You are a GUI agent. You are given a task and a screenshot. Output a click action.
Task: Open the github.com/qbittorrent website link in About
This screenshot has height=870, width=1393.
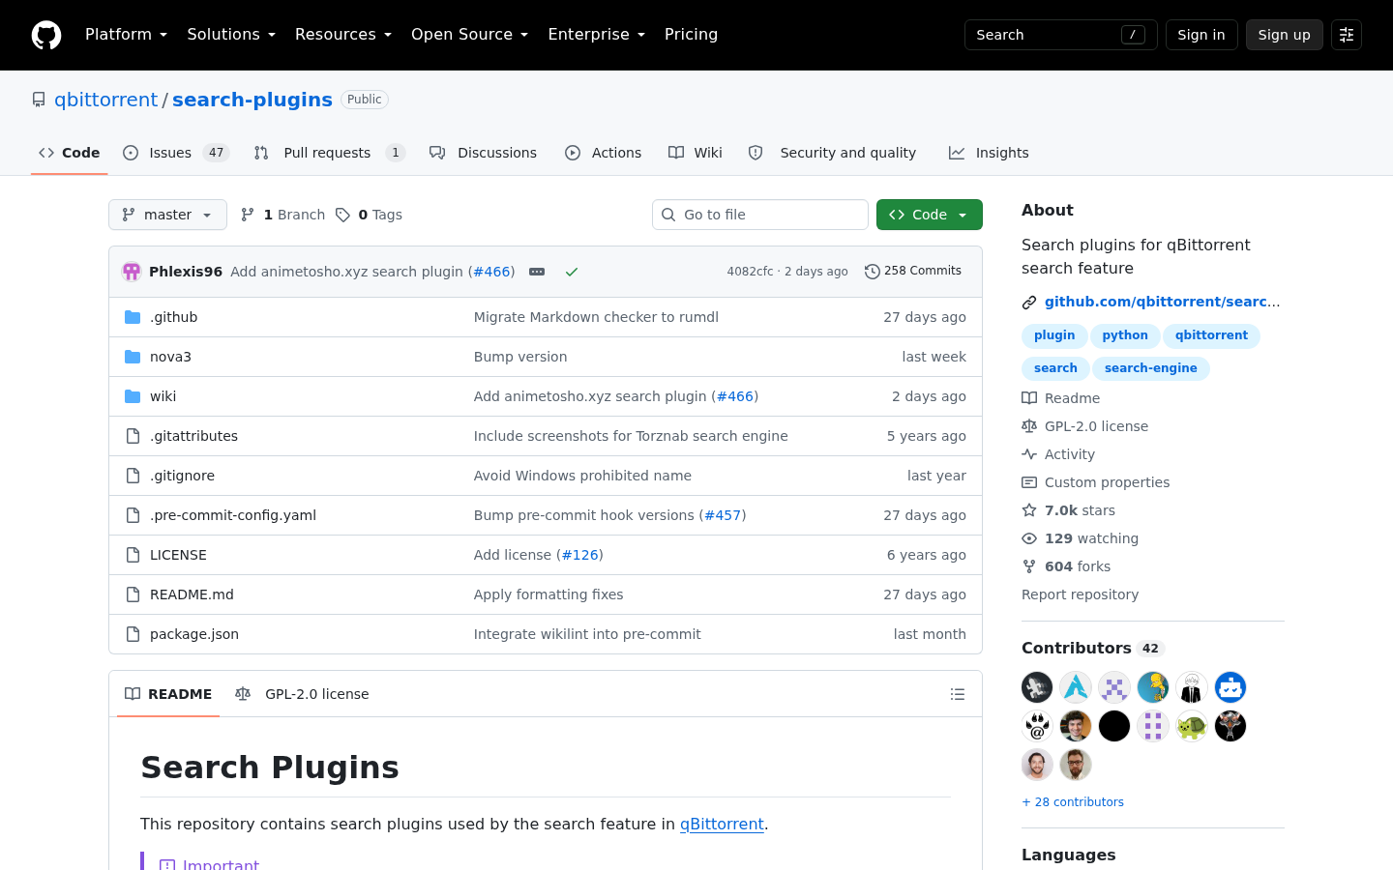(1162, 302)
